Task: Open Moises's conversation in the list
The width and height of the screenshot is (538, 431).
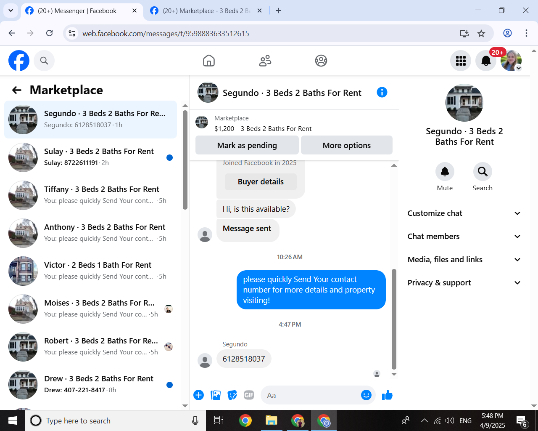Action: coord(90,309)
